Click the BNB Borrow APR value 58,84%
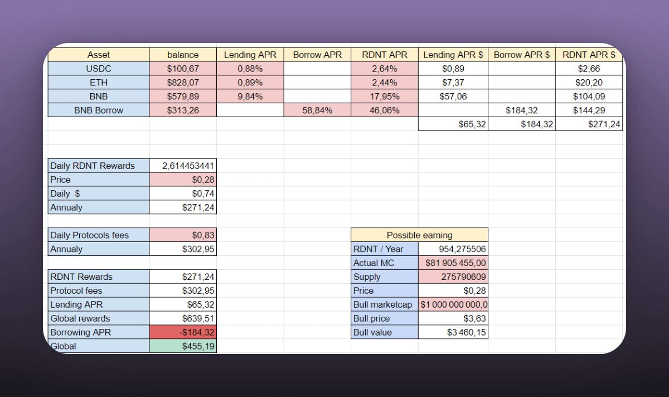The image size is (669, 397). 317,110
